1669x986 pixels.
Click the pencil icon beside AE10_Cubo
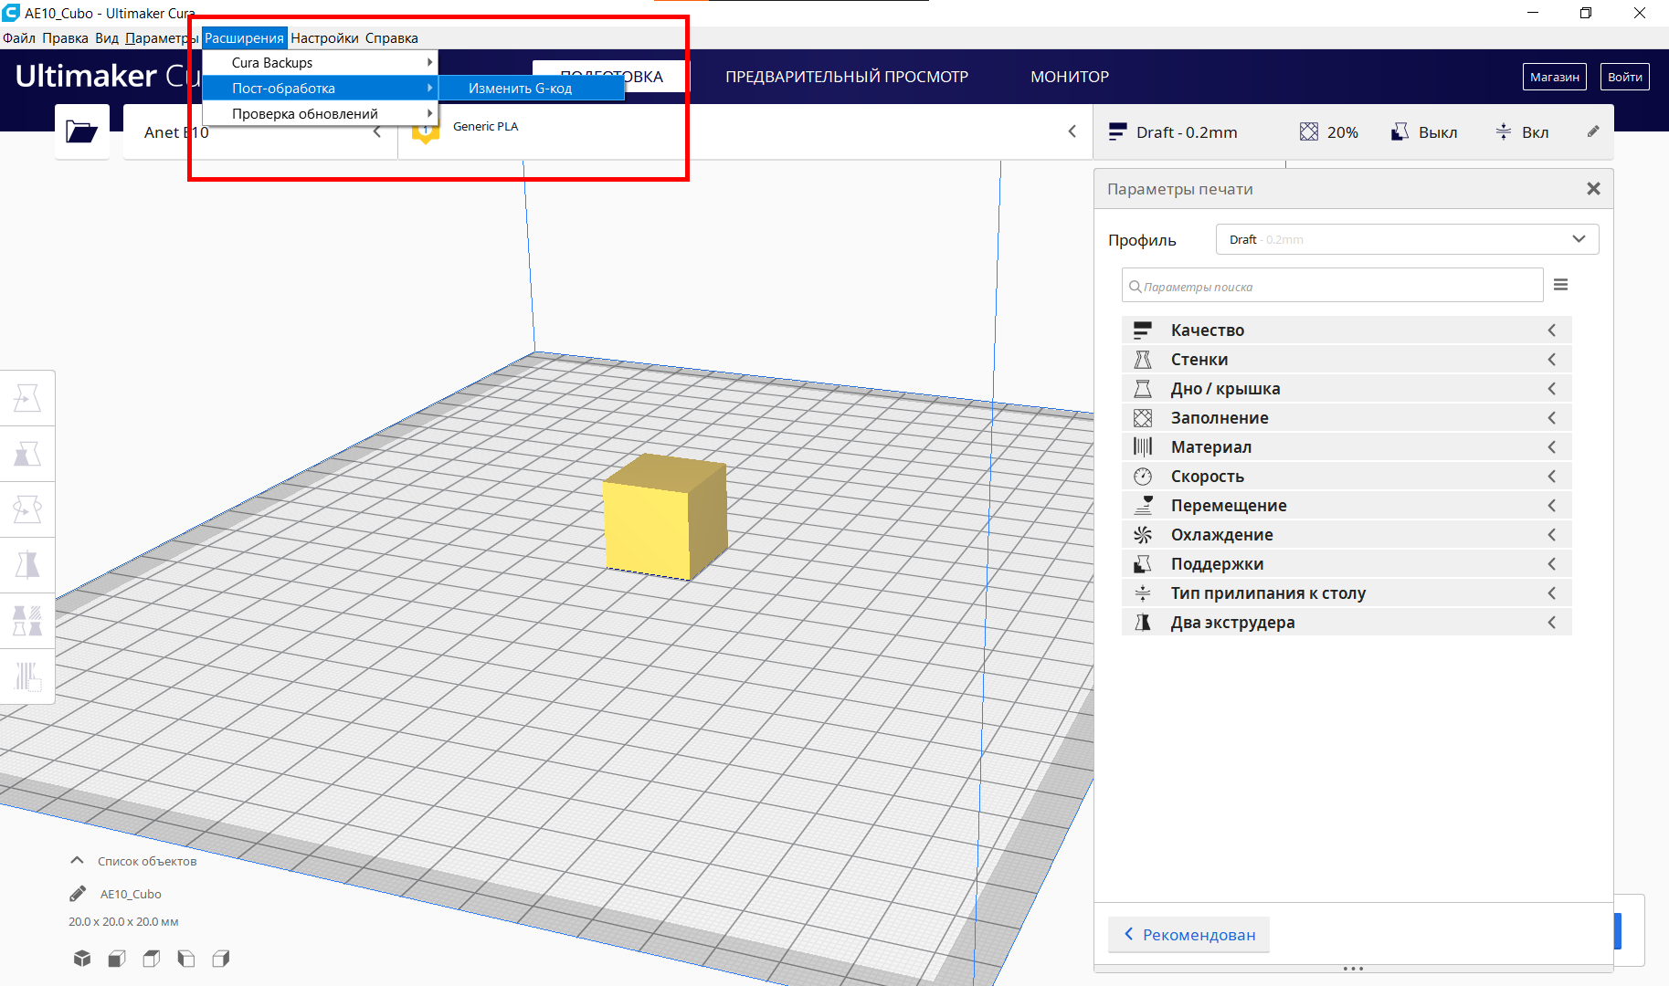[x=78, y=894]
